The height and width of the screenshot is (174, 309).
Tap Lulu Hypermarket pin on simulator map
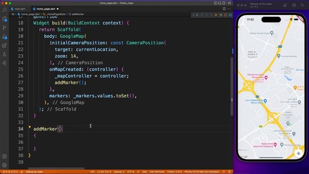pyautogui.click(x=265, y=101)
